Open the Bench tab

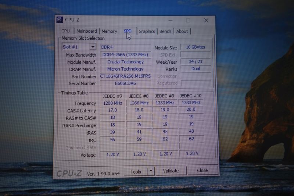pos(165,31)
